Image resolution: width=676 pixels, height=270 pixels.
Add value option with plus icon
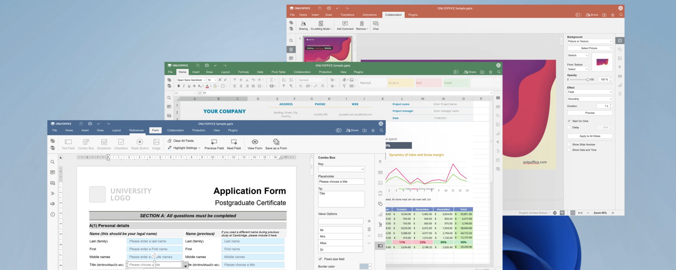369,221
